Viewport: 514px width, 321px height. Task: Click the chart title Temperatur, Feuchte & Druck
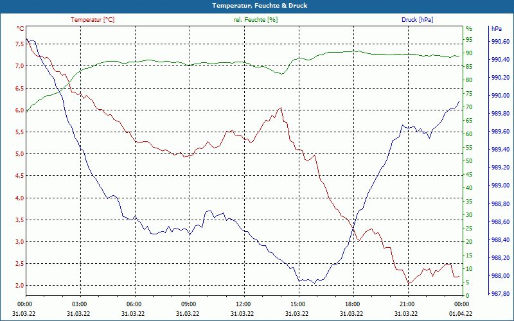tap(260, 6)
